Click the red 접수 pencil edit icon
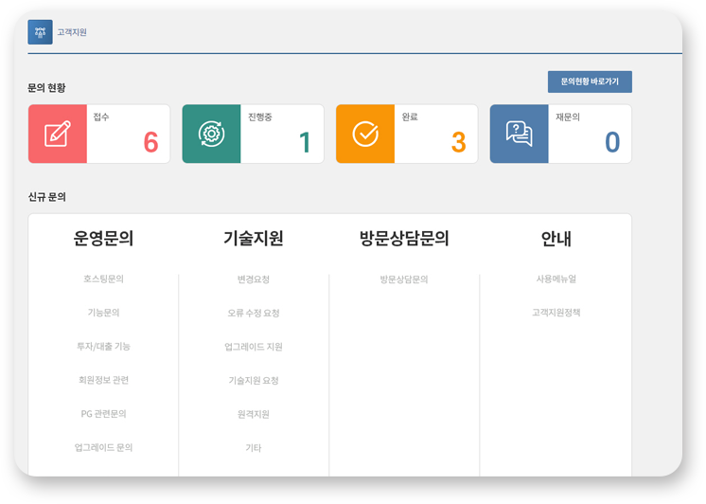Image resolution: width=706 pixels, height=504 pixels. tap(57, 135)
